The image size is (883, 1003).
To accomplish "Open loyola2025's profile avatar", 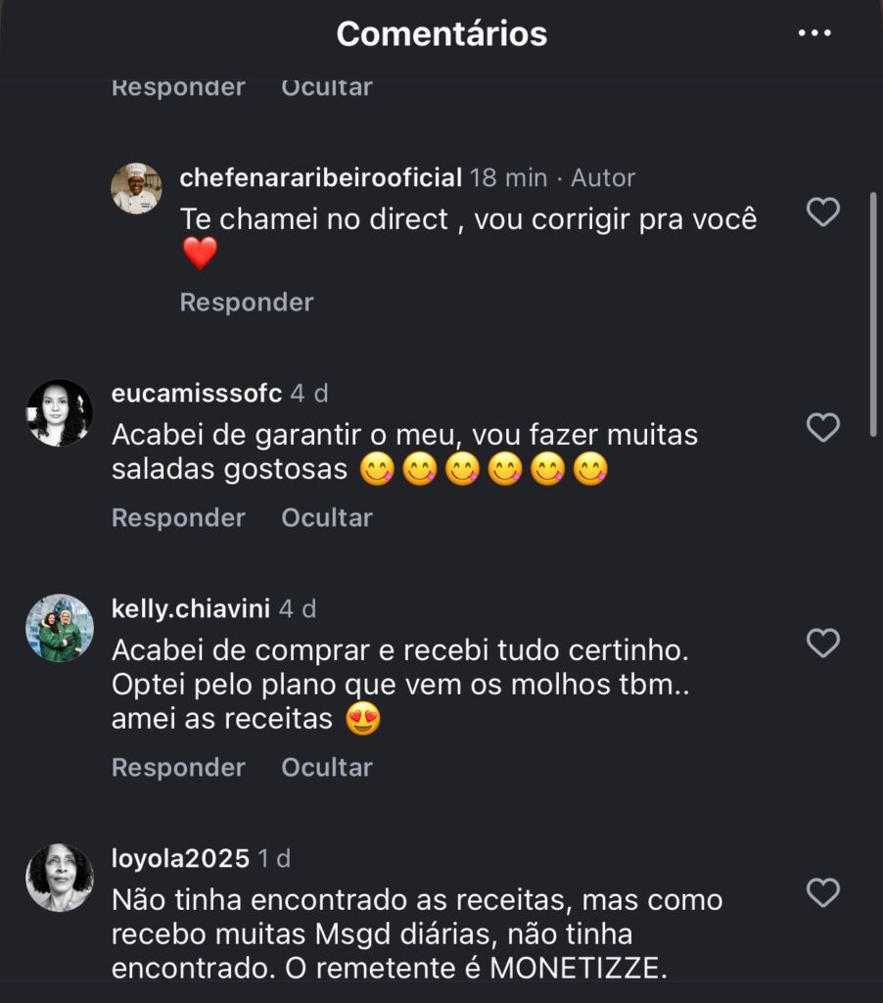I will (x=60, y=877).
